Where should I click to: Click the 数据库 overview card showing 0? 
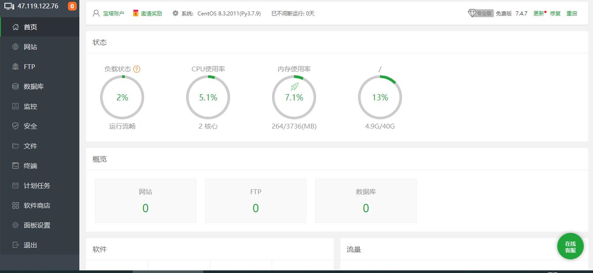(366, 201)
